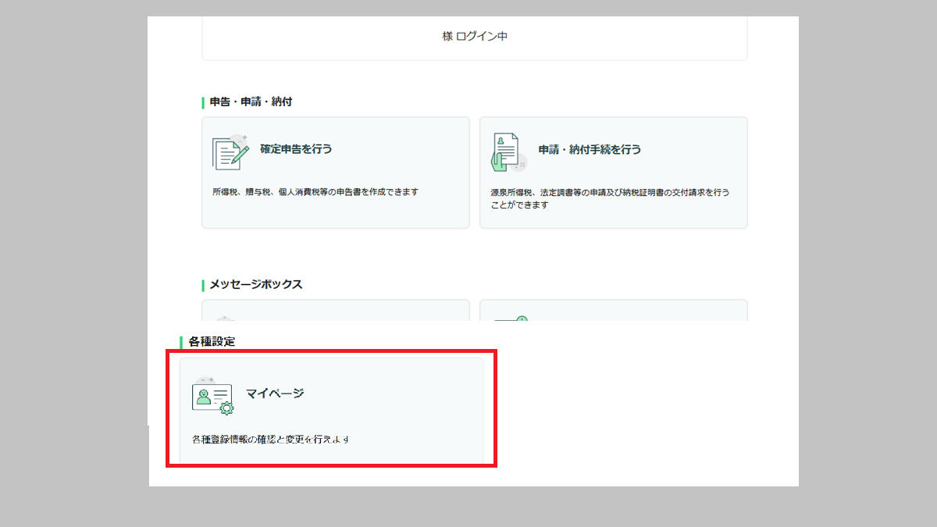Click the 申告・申請・納付 section heading
Image resolution: width=937 pixels, height=527 pixels.
[x=251, y=101]
